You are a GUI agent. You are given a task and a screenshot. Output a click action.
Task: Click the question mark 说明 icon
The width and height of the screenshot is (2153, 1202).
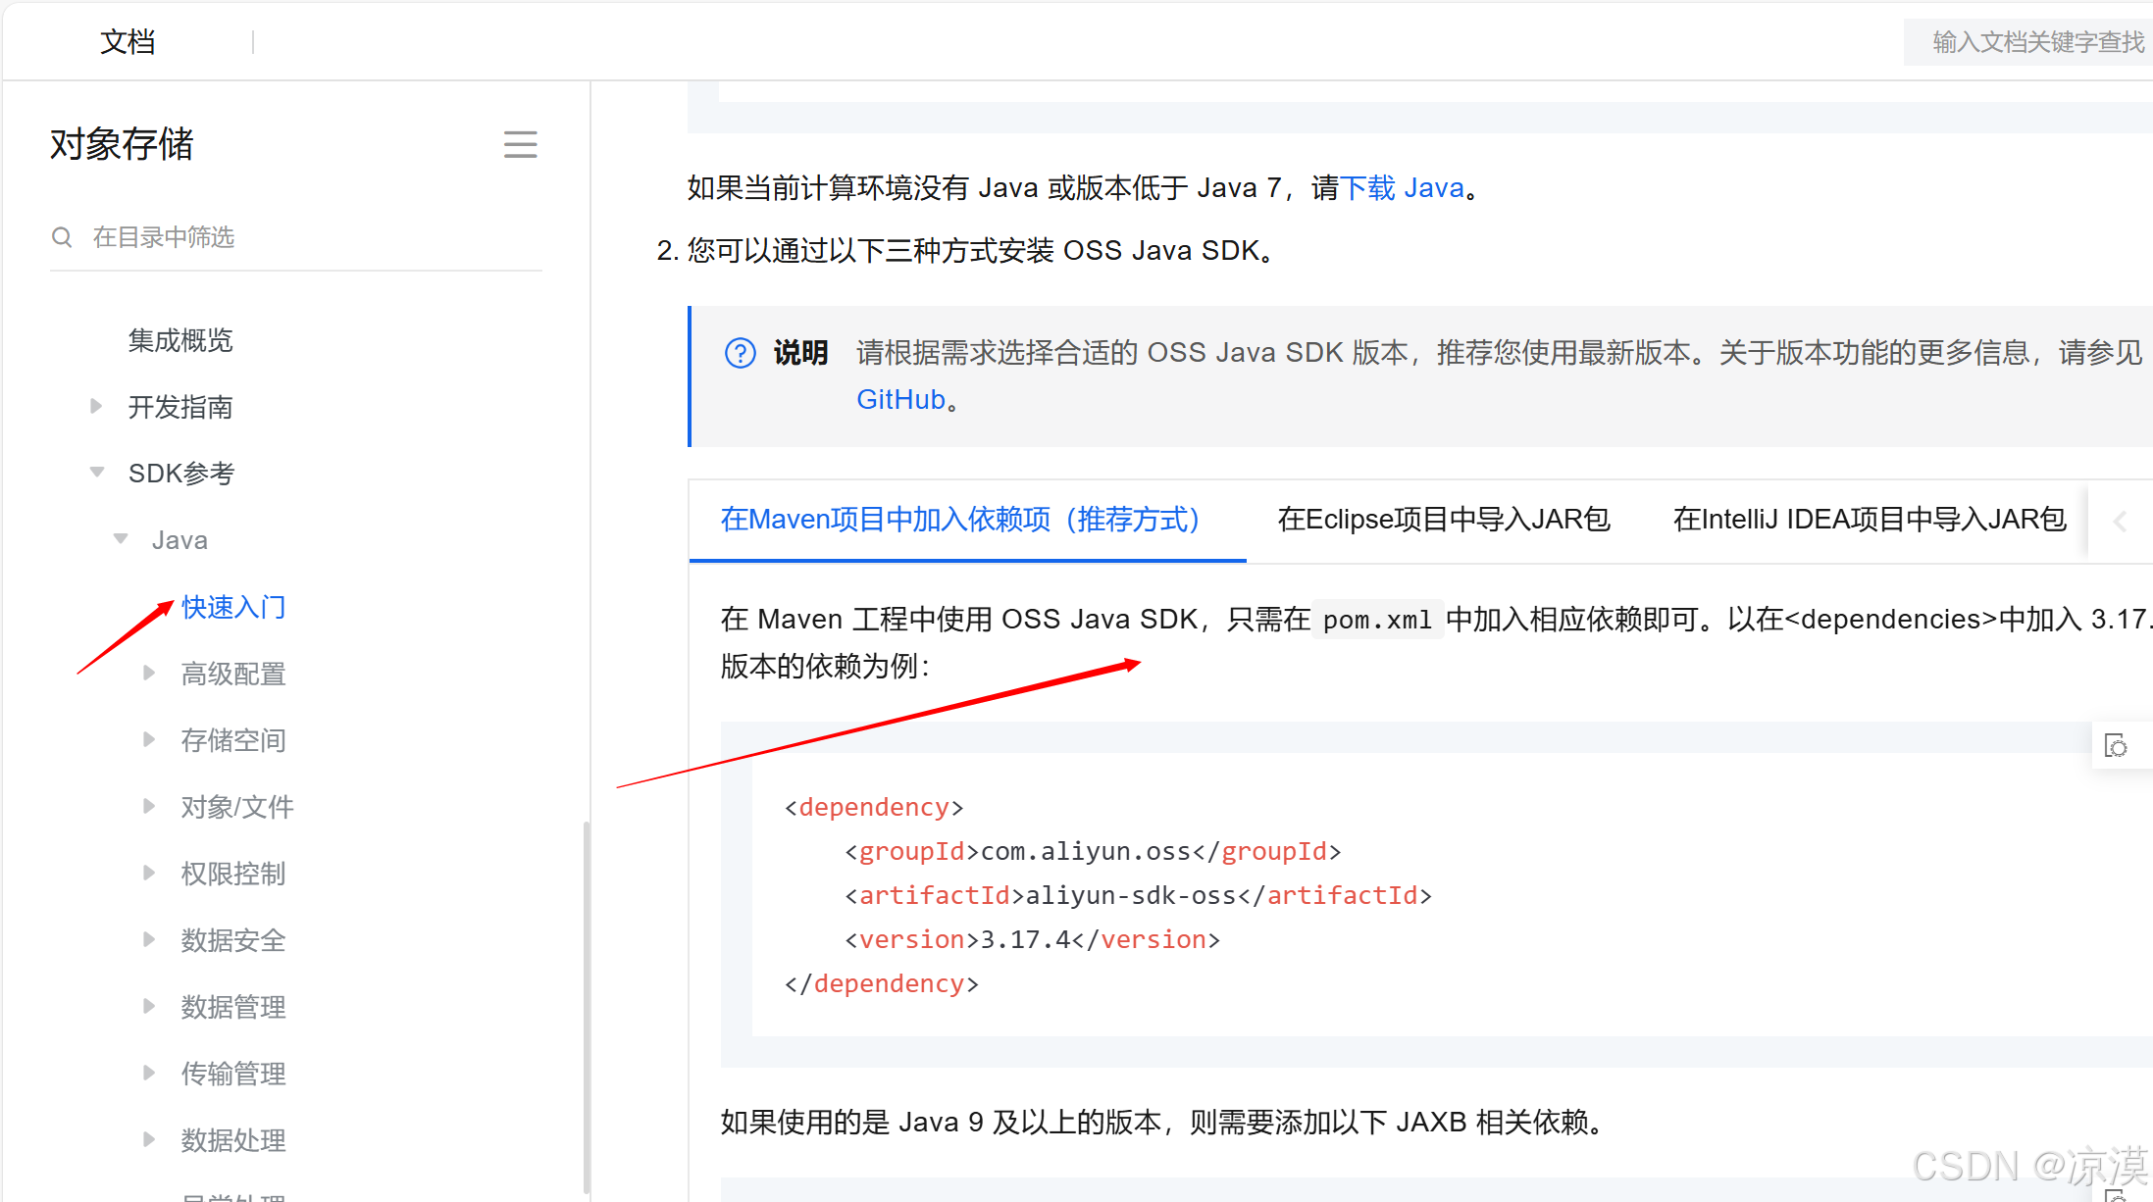coord(740,353)
